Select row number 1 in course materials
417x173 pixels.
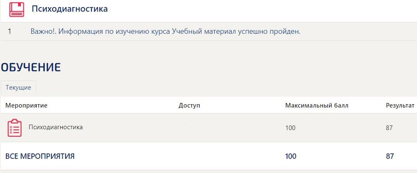coord(10,31)
